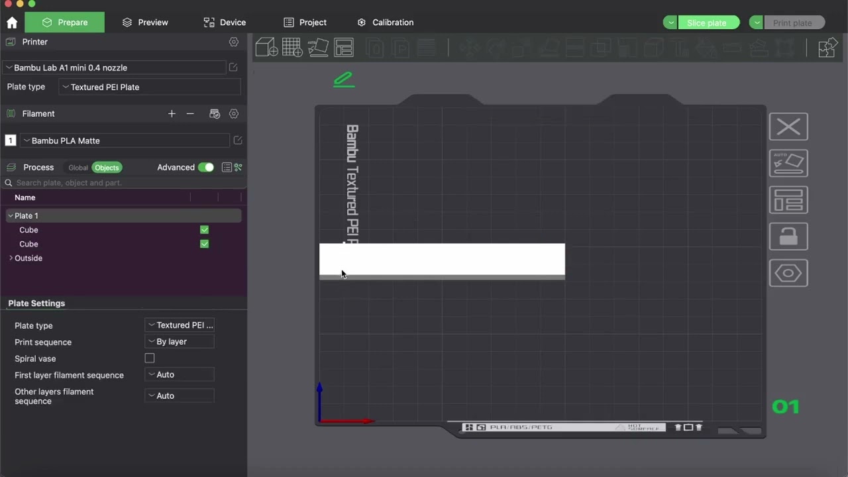
Task: Edit the Bambu Lab A1 mini printer preset
Action: 233,68
